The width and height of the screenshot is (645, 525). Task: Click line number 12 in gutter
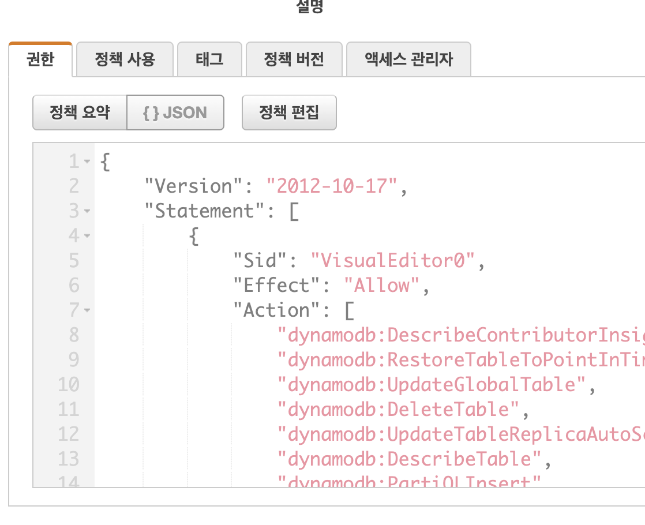tap(68, 434)
